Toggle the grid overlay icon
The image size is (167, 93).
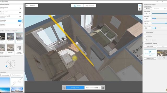tap(103, 88)
